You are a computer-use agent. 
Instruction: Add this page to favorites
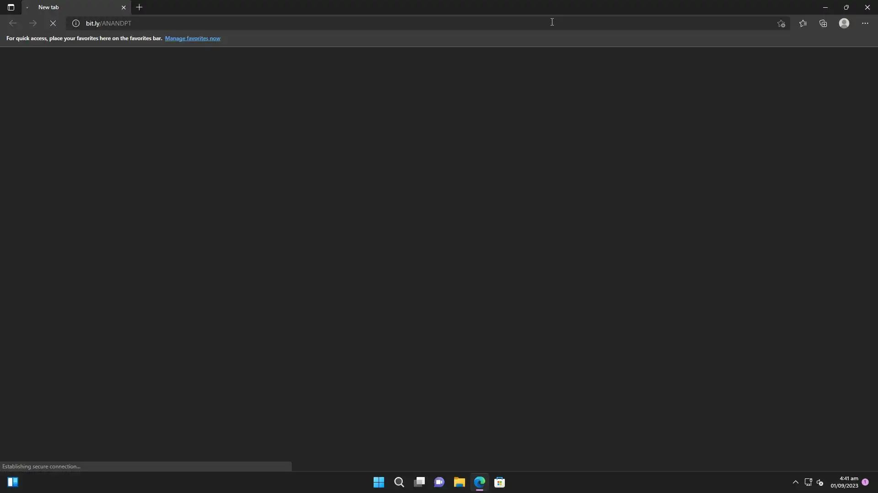[x=781, y=24]
